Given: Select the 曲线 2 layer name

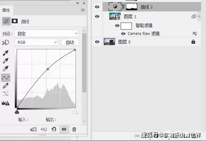Looking at the screenshot, I should (x=147, y=7).
